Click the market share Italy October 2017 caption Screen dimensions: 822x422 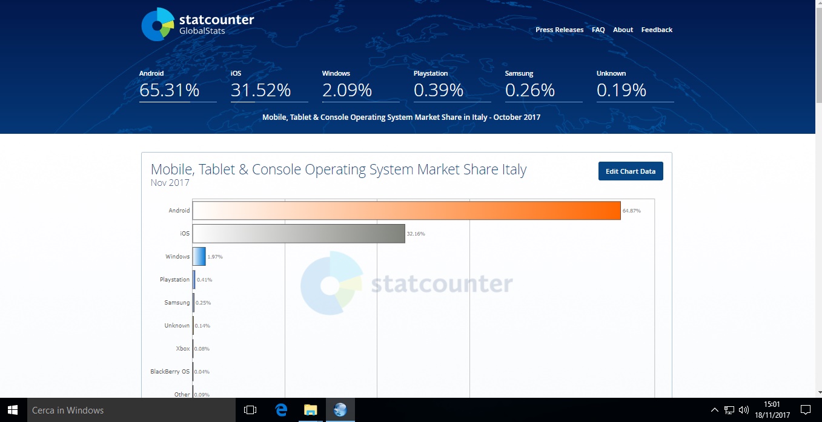click(x=401, y=117)
